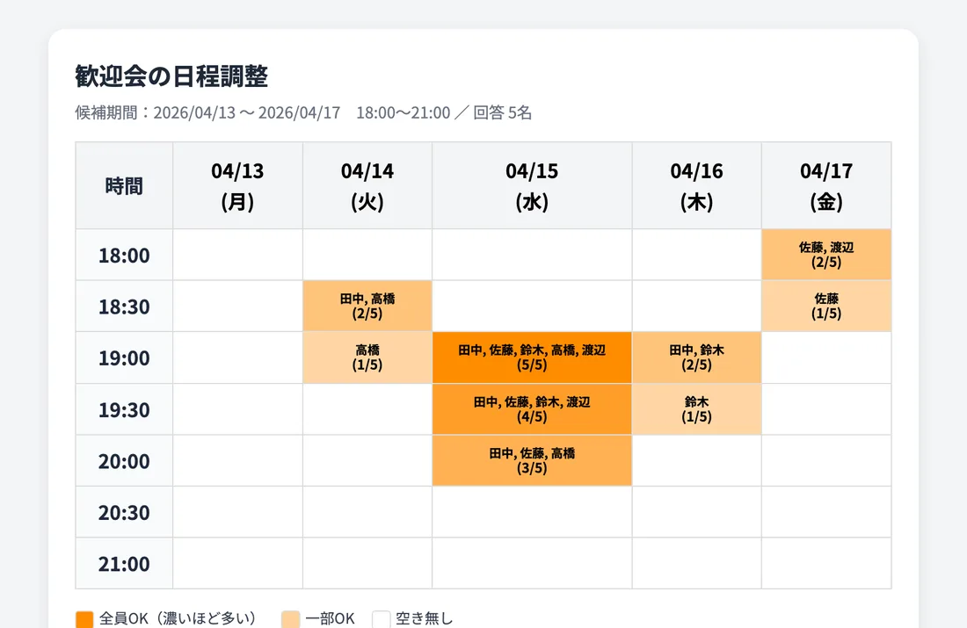The image size is (967, 628).
Task: Click the 19:00 time row label
Action: coord(124,357)
